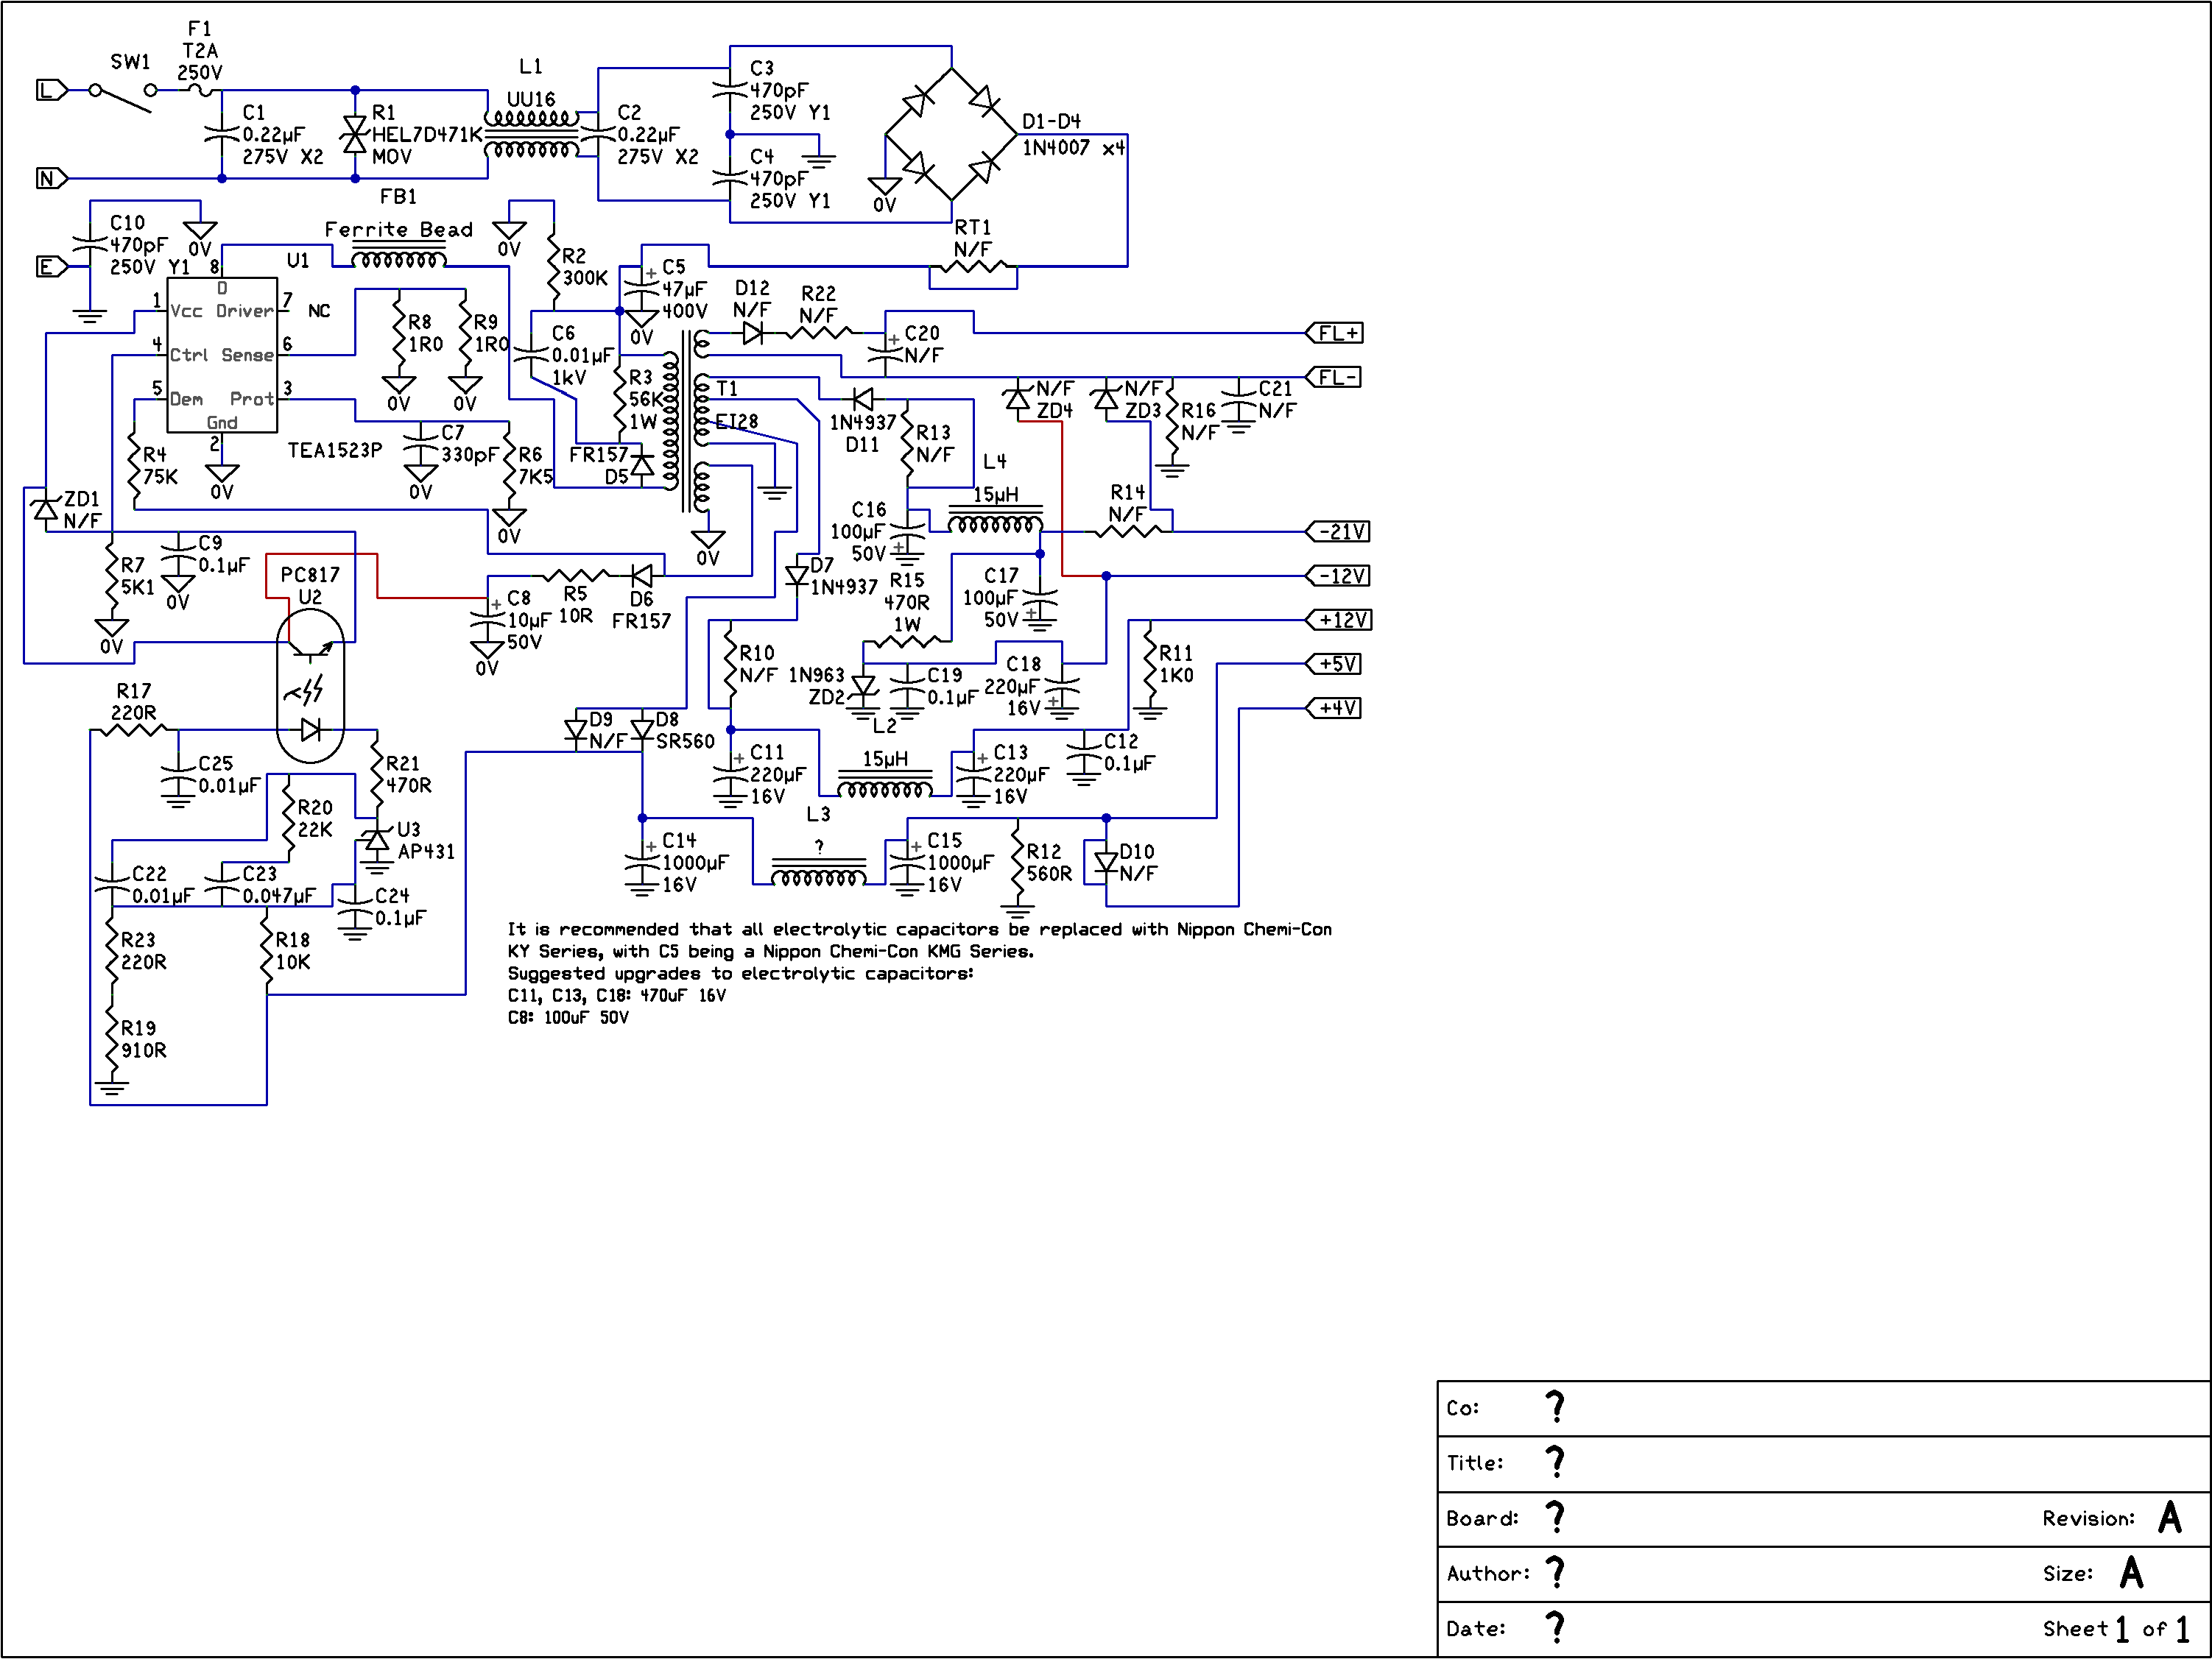The height and width of the screenshot is (1659, 2212).
Task: Click the D1-D4 bridge rectifier
Action: tap(951, 134)
